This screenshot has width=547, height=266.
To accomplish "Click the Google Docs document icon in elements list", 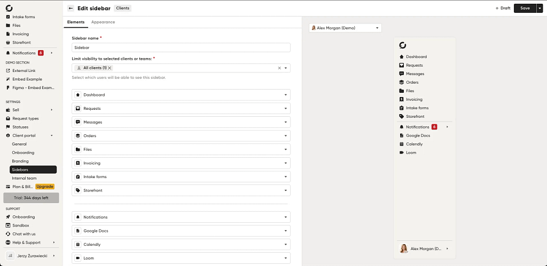I will click(78, 231).
